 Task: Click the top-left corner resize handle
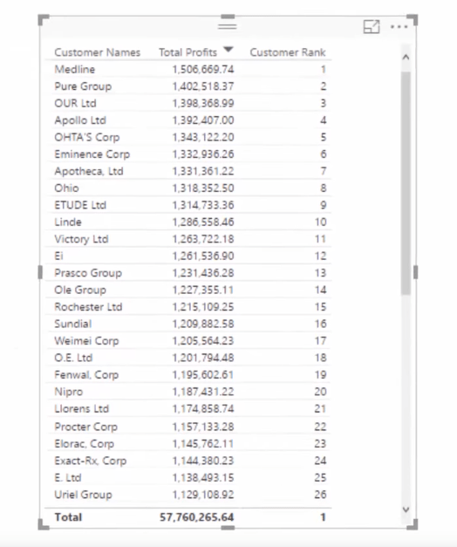tap(44, 19)
